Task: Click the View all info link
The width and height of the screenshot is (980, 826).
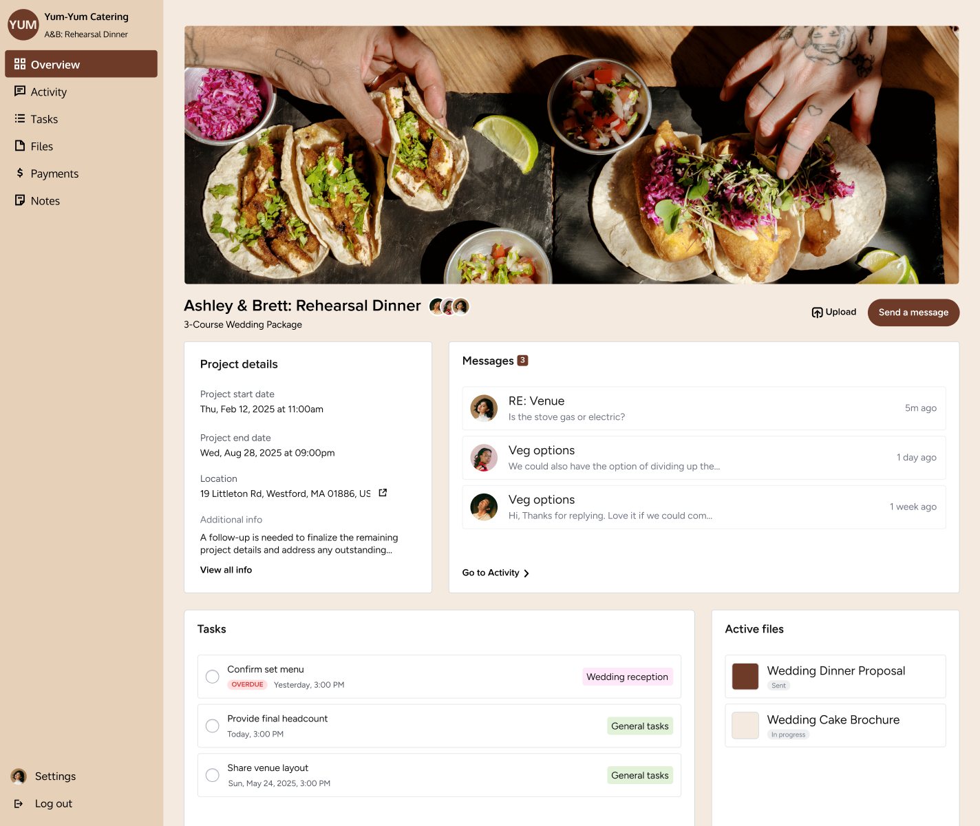Action: pyautogui.click(x=226, y=570)
